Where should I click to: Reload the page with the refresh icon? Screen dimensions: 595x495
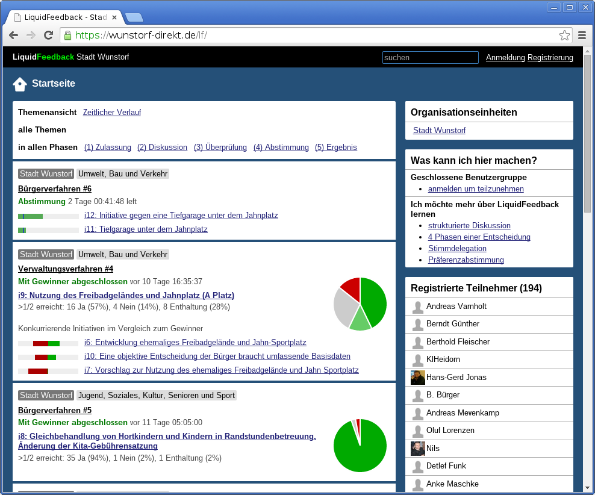[x=49, y=35]
